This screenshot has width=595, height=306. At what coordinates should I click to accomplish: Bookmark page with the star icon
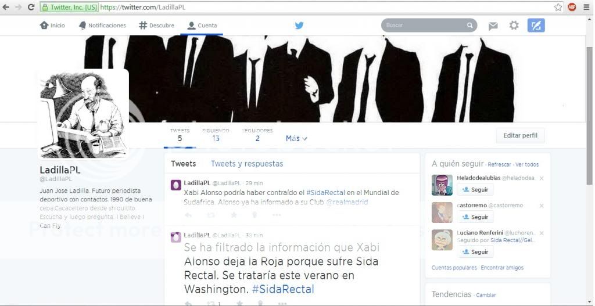click(558, 7)
